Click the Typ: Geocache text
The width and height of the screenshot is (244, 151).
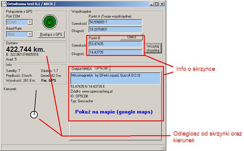[x=82, y=101]
